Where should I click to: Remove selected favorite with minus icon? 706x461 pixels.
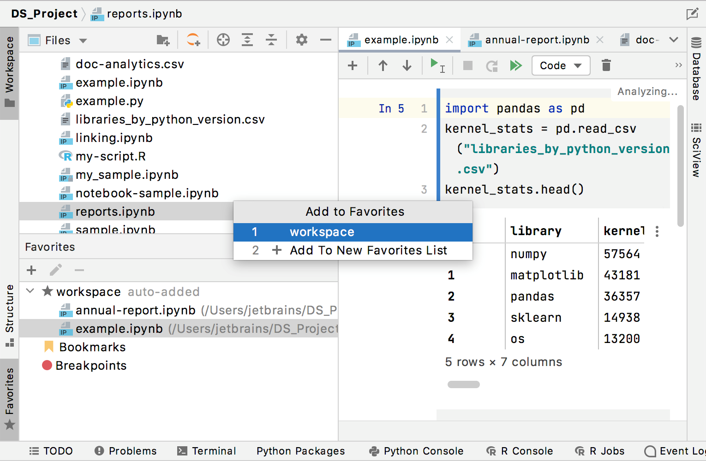[x=79, y=270]
